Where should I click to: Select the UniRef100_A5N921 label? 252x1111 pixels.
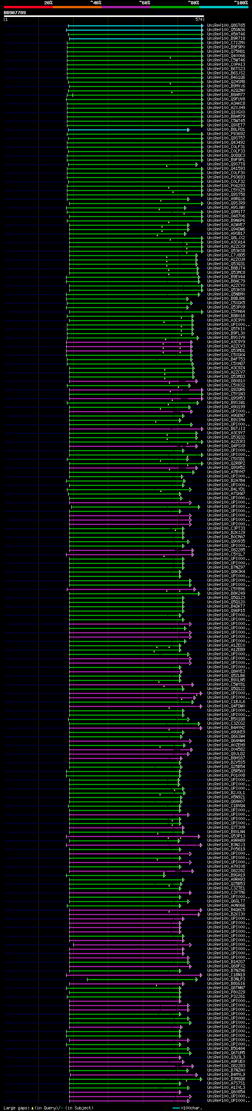pyautogui.click(x=226, y=797)
